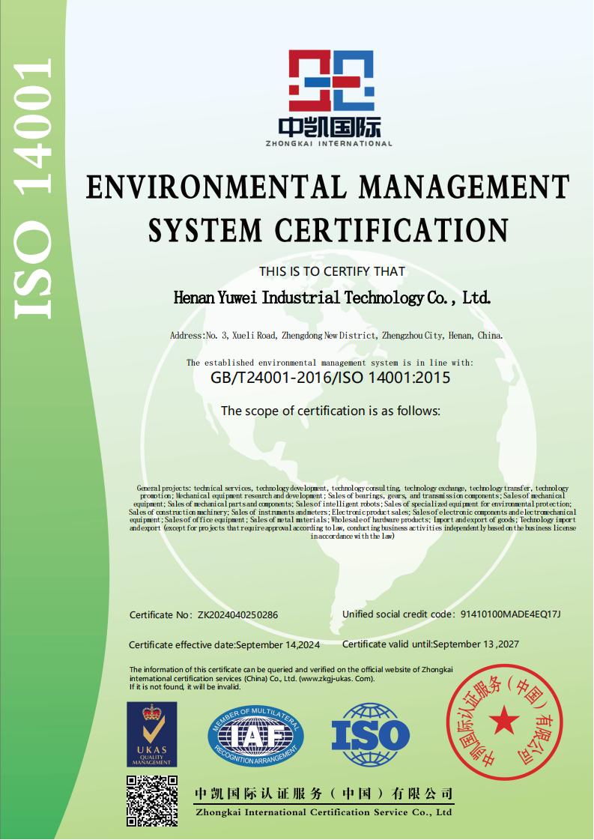Click unified social credit code 91410100MADE4EQ17J
Viewport: 594px width, 840px height.
pos(510,614)
